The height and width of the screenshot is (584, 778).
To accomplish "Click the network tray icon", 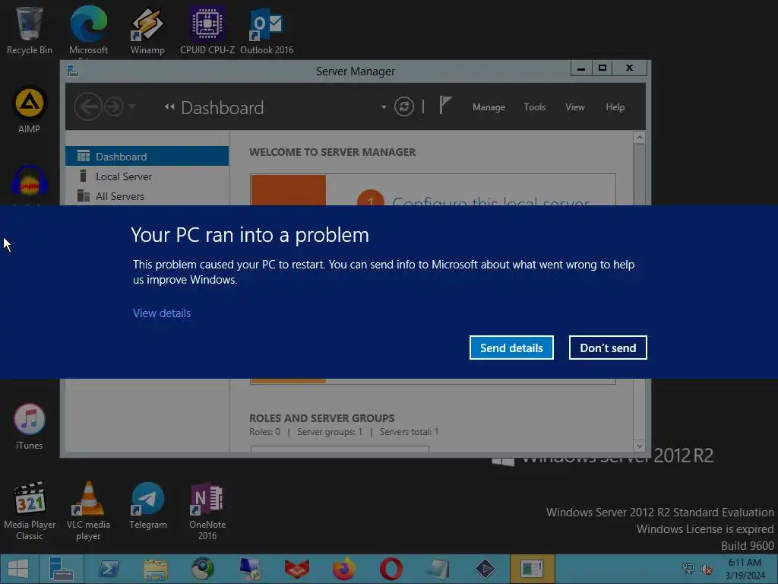I will pos(688,569).
